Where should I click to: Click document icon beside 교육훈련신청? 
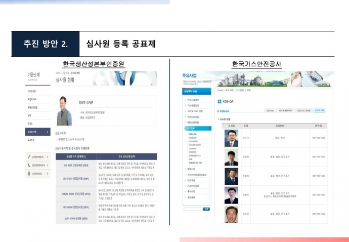coord(29,173)
